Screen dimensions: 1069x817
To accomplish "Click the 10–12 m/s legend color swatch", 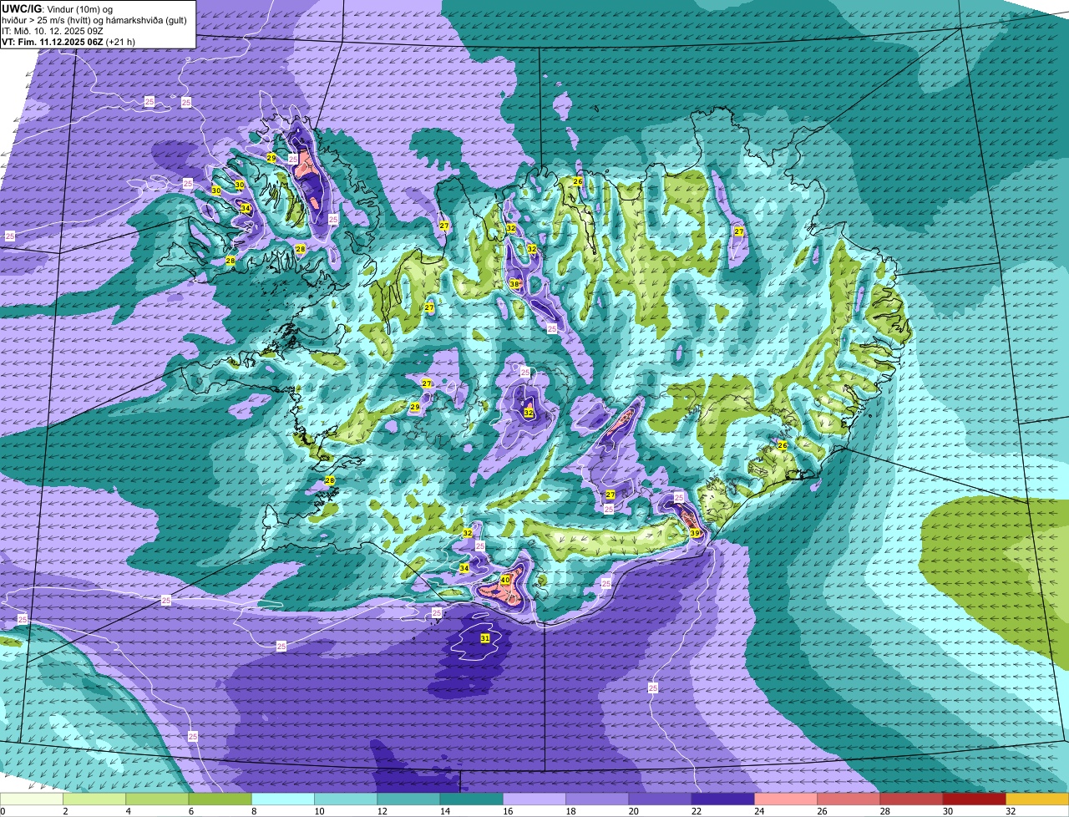I will [346, 799].
